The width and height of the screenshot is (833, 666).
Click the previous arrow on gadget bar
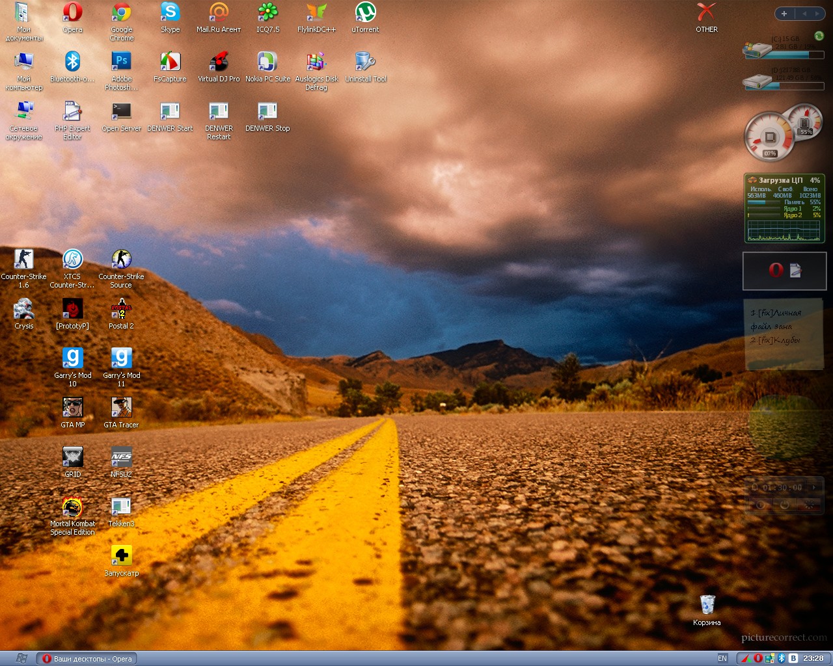[804, 14]
